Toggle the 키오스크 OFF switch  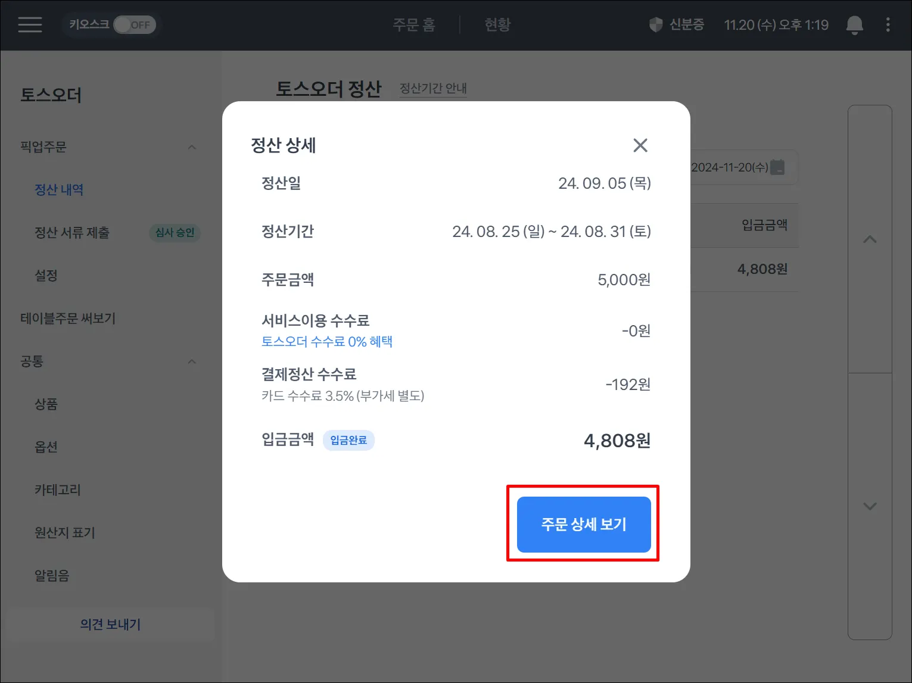tap(135, 25)
